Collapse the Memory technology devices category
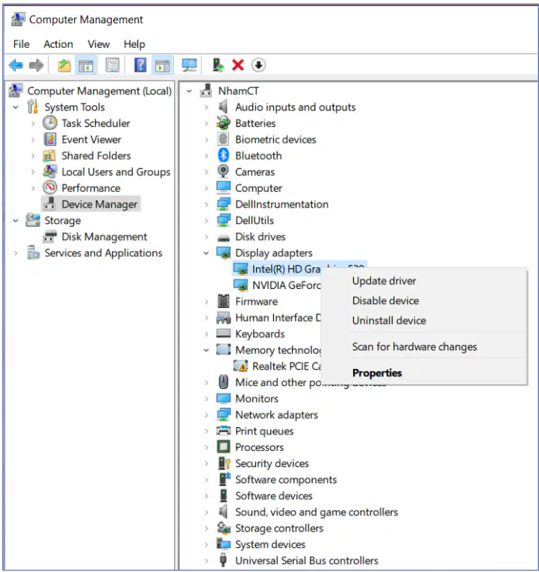539x572 pixels. pos(206,349)
